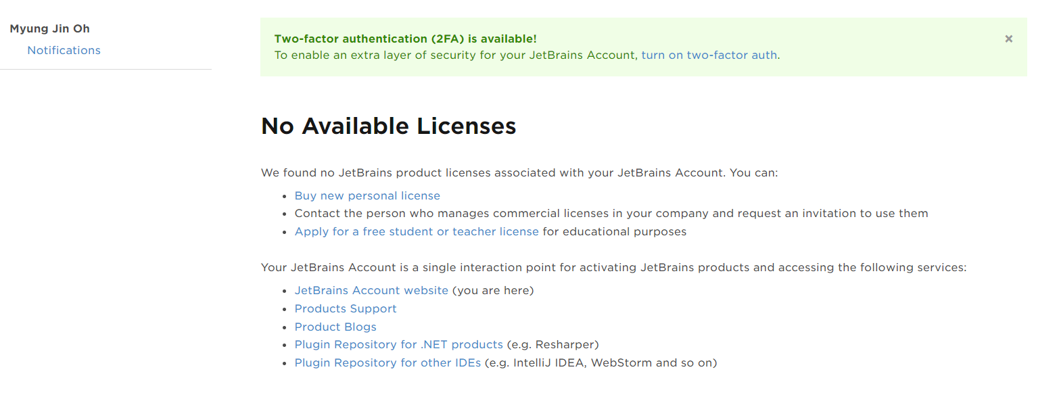1057x399 pixels.
Task: Follow 'Apply for a free student or teacher license'
Action: point(417,231)
